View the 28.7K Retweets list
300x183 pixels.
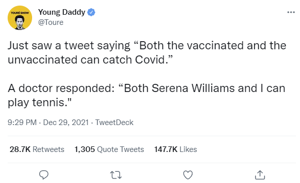pos(37,149)
